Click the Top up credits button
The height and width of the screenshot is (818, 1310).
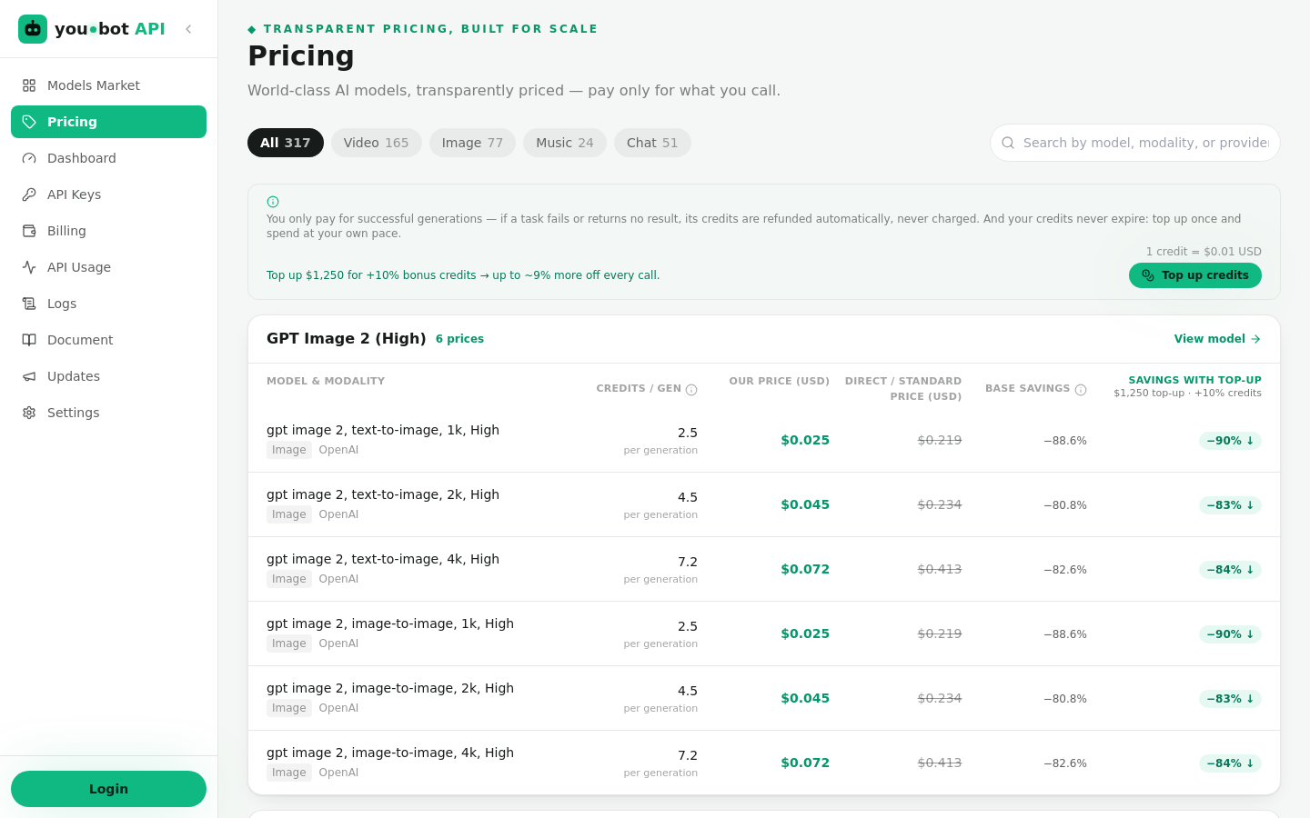coord(1195,275)
